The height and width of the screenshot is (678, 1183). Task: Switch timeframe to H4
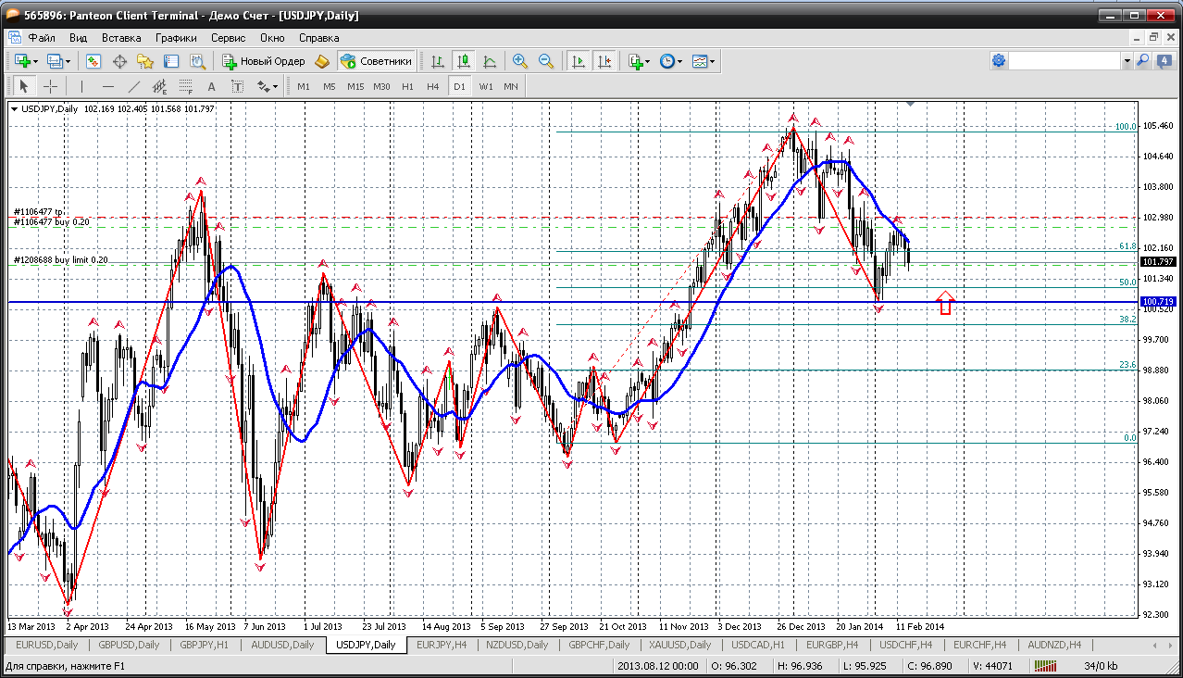433,86
